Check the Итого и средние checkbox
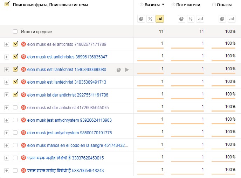This screenshot has width=241, height=178. click(15, 31)
